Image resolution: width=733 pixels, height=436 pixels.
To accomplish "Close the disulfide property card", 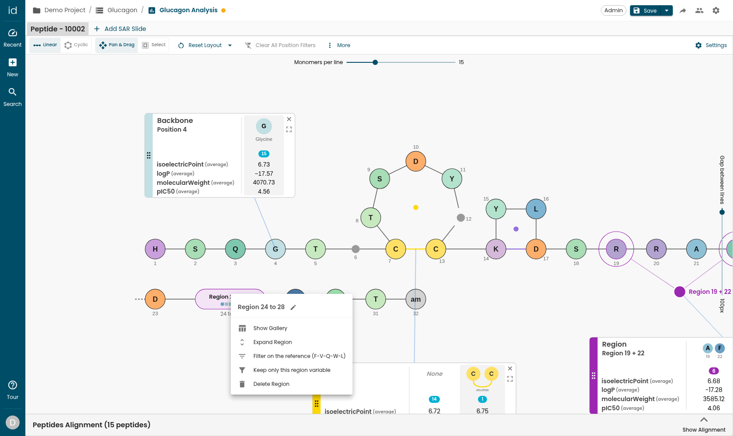I will [510, 368].
